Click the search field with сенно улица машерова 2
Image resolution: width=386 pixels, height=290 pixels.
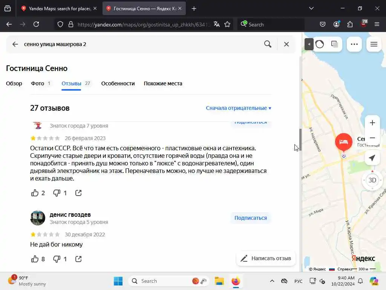click(x=140, y=44)
